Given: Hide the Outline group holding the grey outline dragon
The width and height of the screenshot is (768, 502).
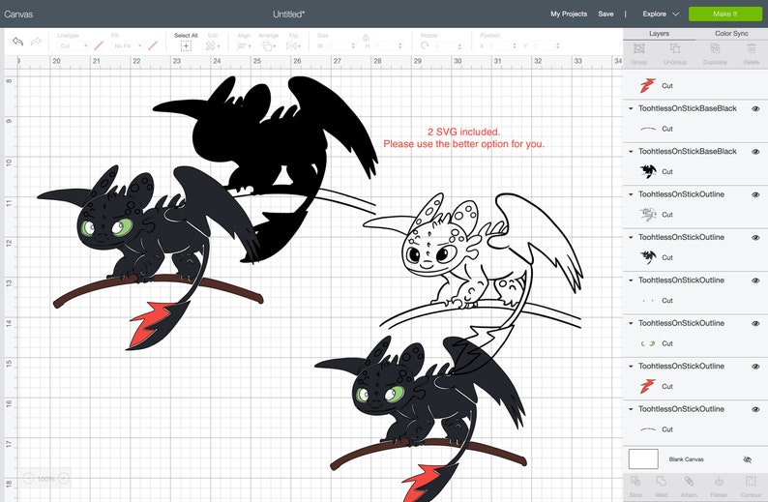Looking at the screenshot, I should (755, 194).
